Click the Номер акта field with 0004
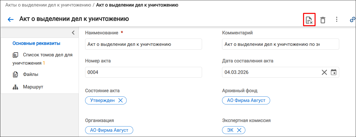The height and width of the screenshot is (137, 356). coord(143,72)
